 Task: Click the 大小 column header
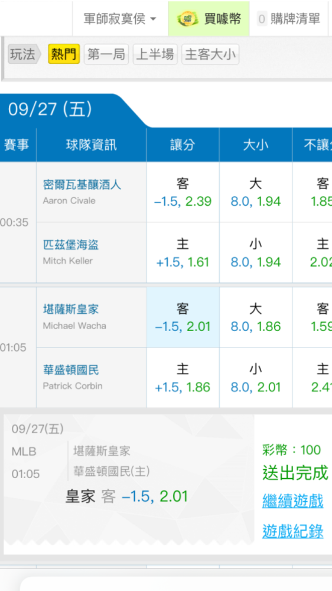(256, 145)
